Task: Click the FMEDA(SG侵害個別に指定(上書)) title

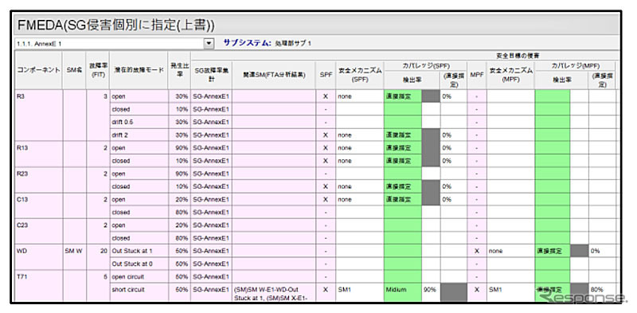Action: pos(115,25)
